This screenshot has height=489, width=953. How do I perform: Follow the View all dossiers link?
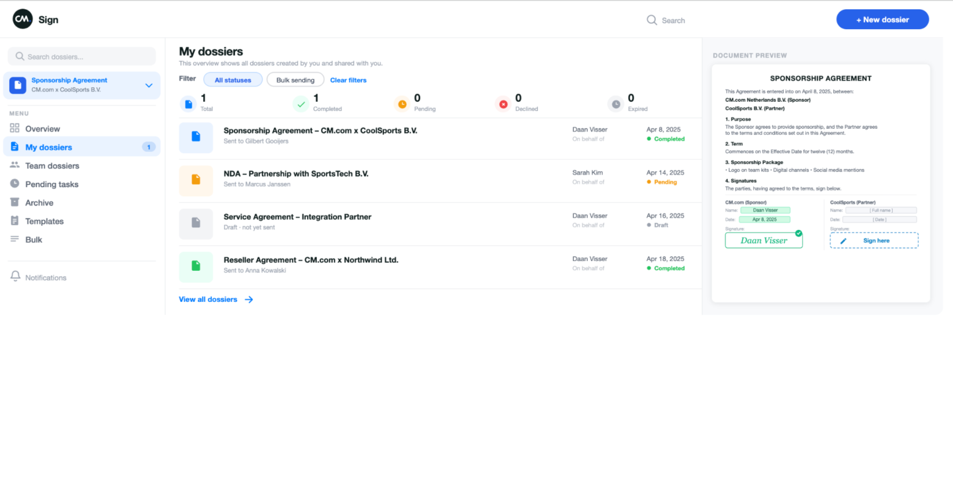coord(208,299)
